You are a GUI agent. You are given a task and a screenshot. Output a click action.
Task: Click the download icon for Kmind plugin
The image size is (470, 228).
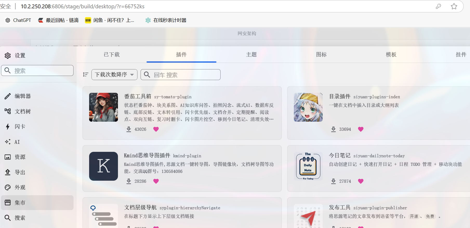click(129, 181)
